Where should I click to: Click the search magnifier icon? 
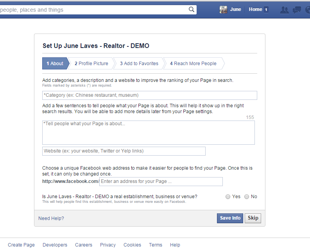click(192, 9)
